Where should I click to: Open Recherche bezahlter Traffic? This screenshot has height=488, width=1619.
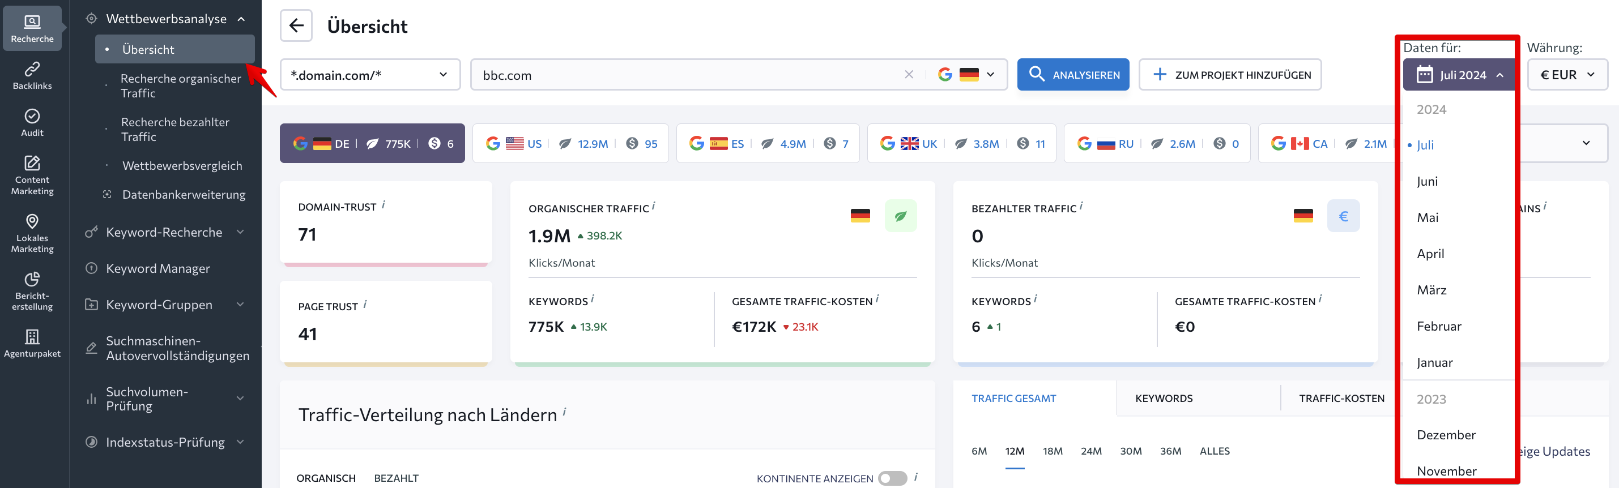[x=174, y=130]
